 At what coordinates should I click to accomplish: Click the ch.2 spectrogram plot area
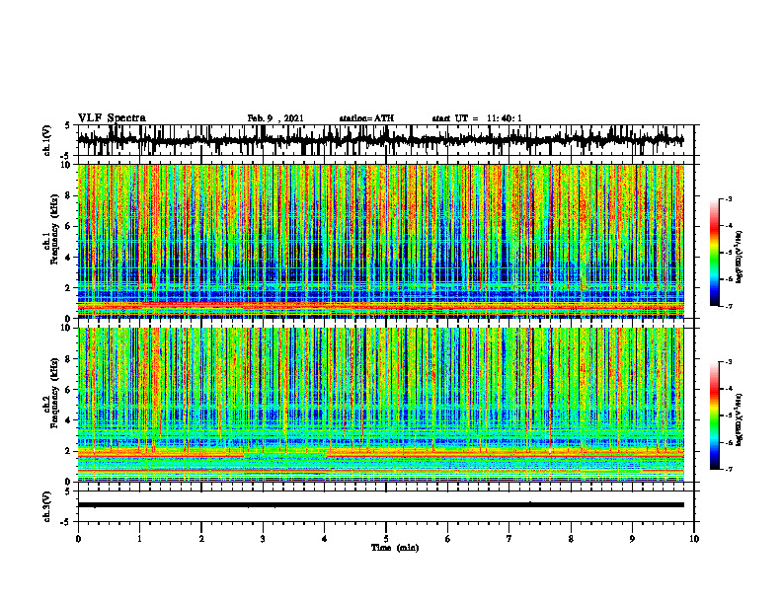(380, 405)
